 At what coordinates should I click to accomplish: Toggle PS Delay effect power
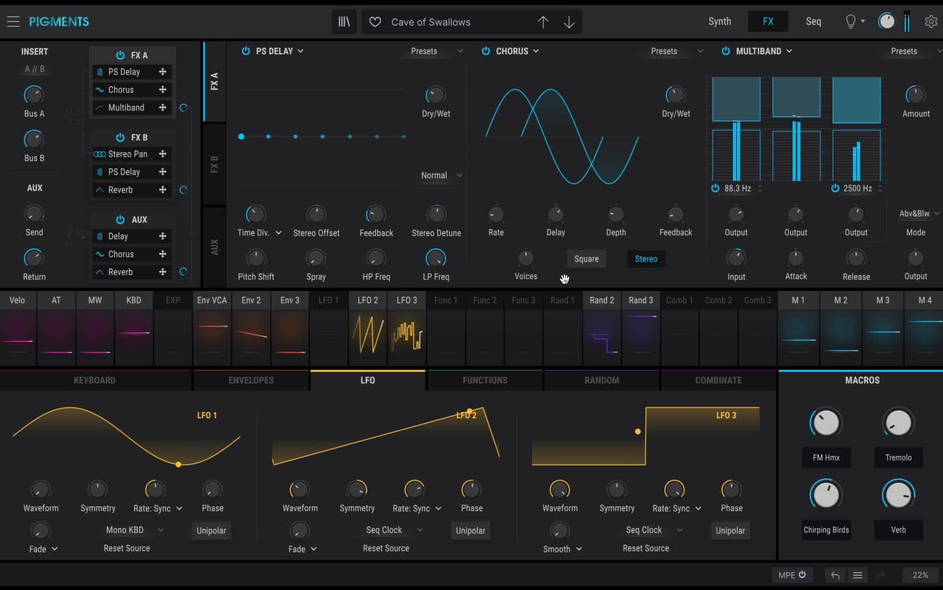coord(246,51)
